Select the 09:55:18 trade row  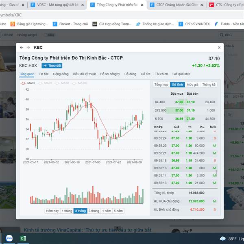coord(185,161)
